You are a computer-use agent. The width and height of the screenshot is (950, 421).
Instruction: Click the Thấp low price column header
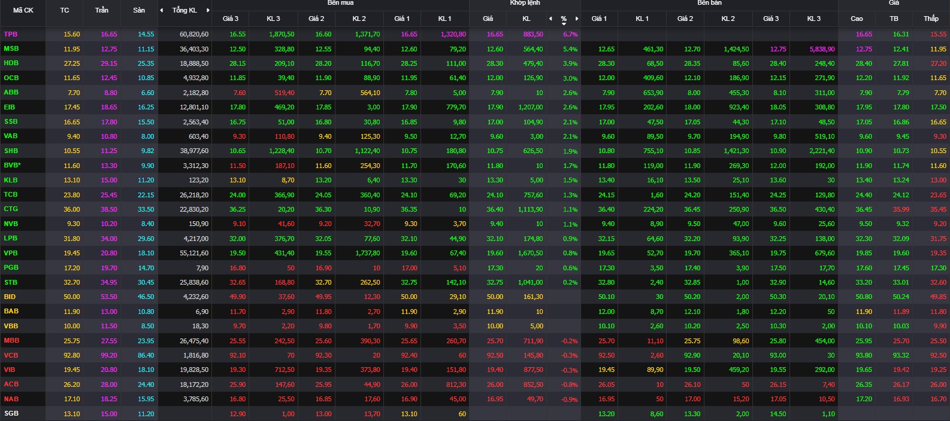click(931, 19)
